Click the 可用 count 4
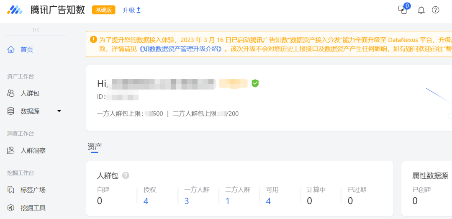 tap(268, 201)
